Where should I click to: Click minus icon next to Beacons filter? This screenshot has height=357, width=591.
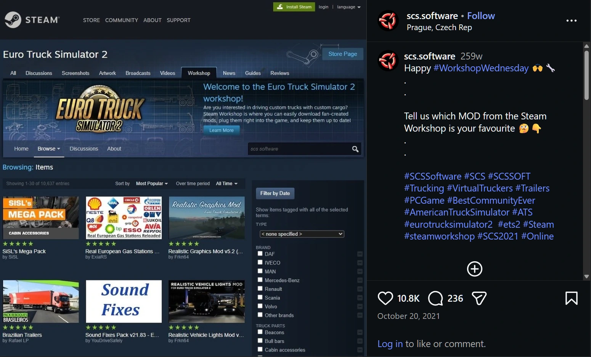click(360, 333)
